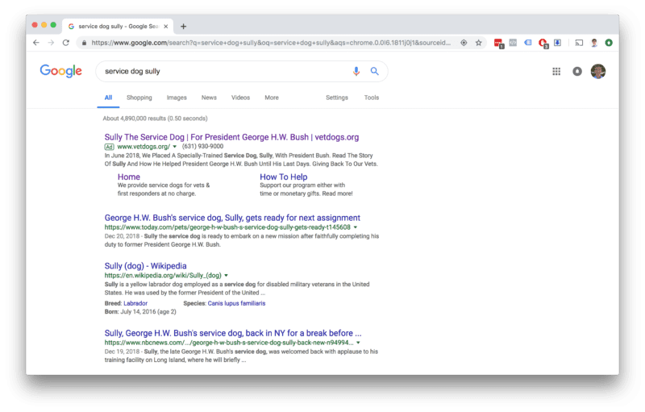Open the NBC News back in NY result

pyautogui.click(x=233, y=334)
